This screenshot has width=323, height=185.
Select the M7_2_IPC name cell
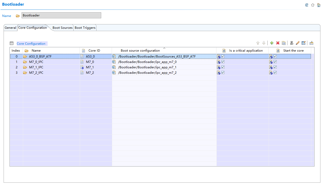point(51,73)
